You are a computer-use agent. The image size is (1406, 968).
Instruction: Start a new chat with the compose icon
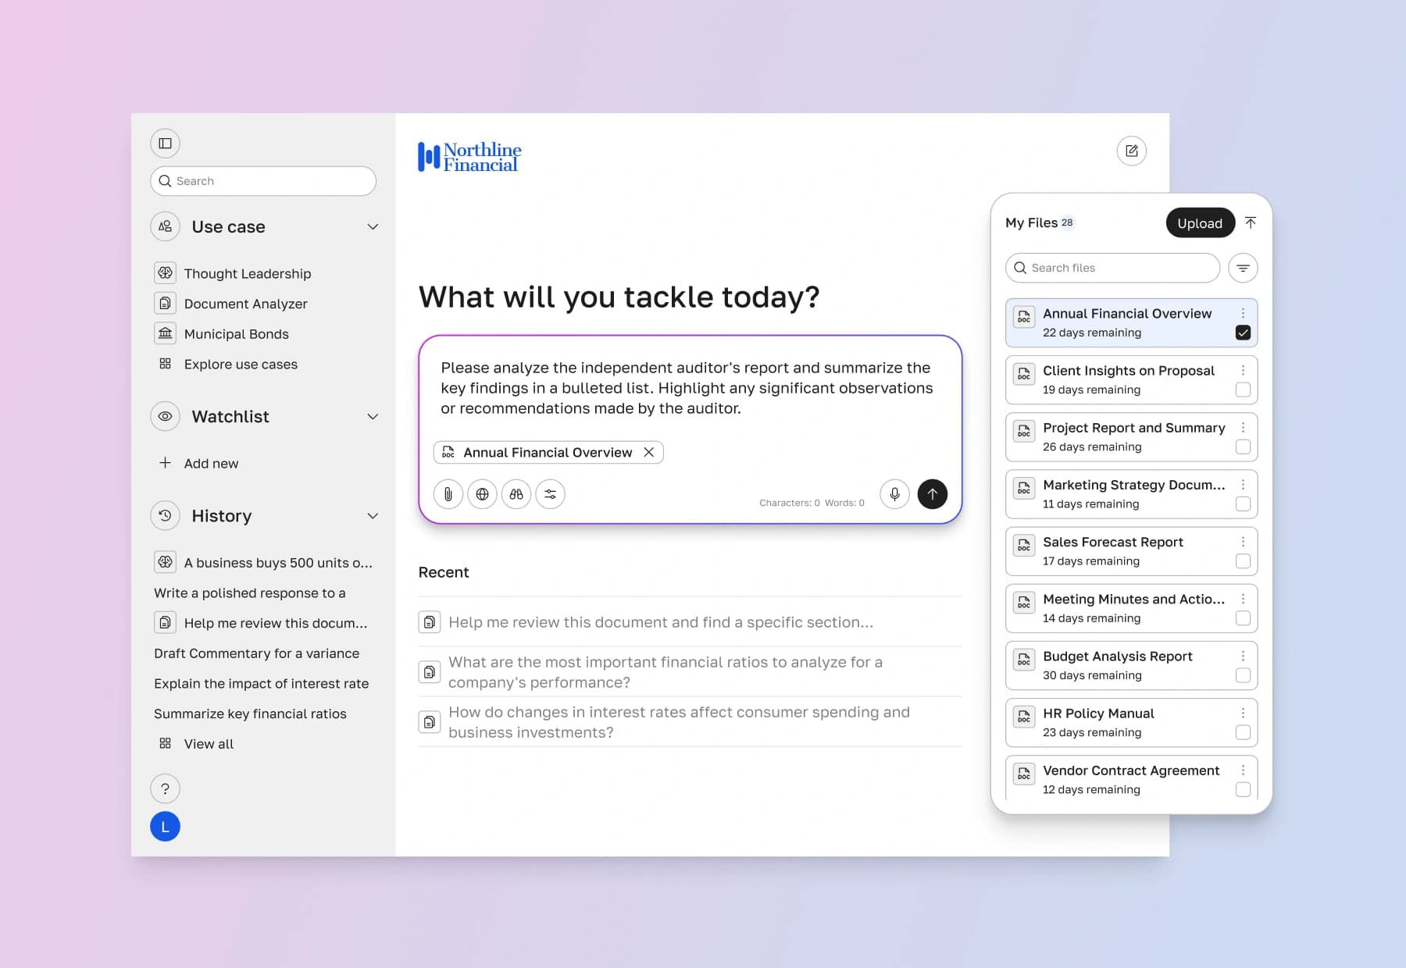coord(1131,151)
